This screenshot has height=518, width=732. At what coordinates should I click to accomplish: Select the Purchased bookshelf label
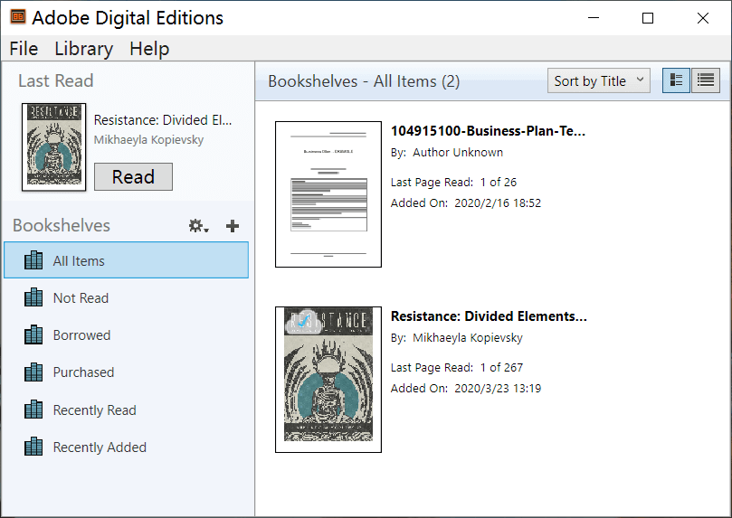click(83, 372)
